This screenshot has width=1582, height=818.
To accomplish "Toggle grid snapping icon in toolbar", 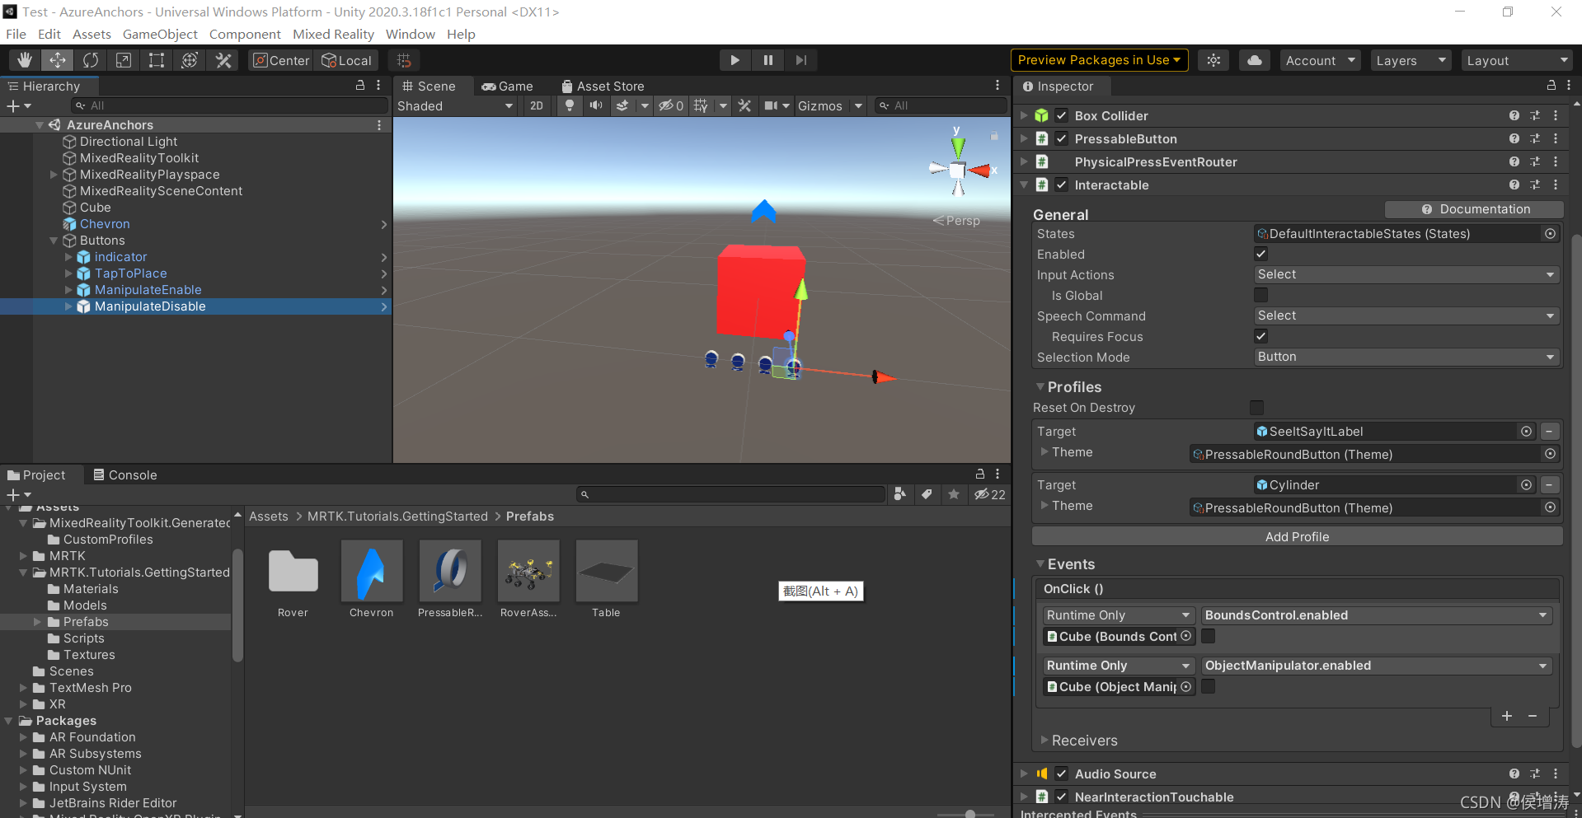I will [x=404, y=60].
